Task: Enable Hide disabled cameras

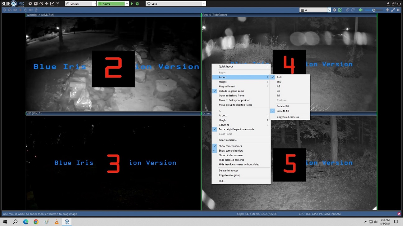Action: [241, 160]
